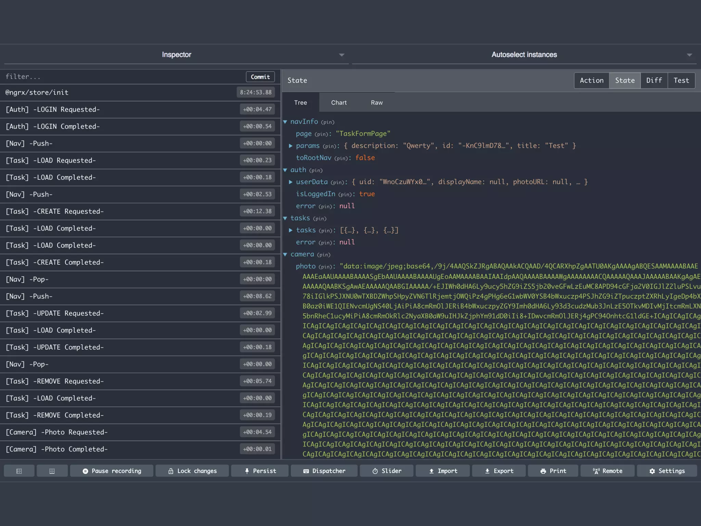Viewport: 701px width, 526px height.
Task: Open Remote connection settings
Action: [x=607, y=471]
